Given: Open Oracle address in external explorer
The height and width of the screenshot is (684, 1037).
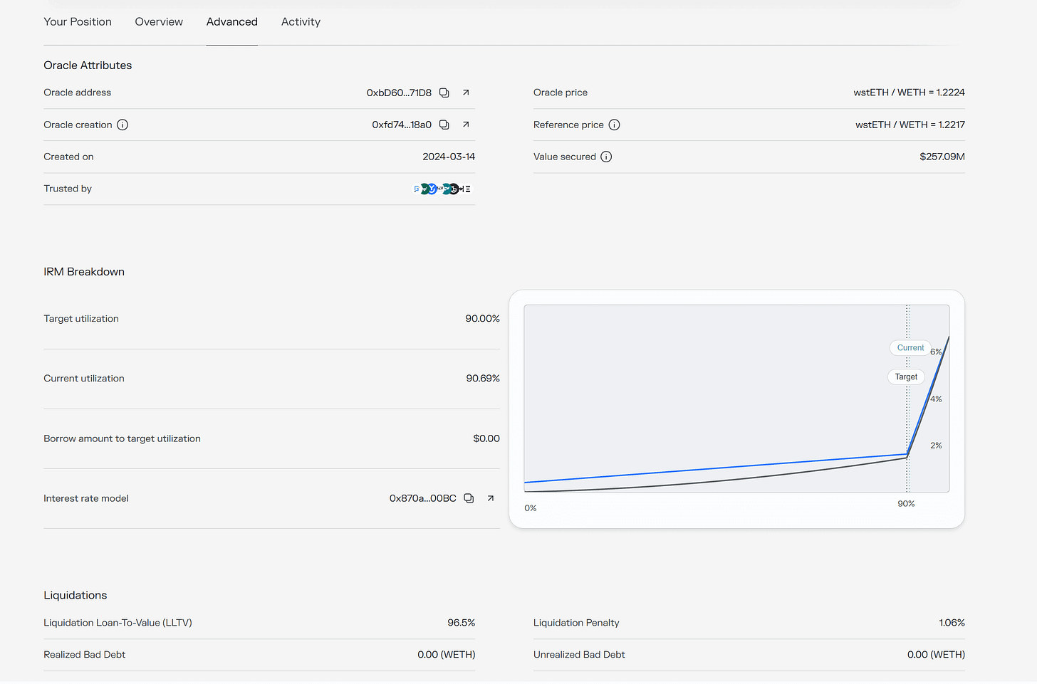Looking at the screenshot, I should (466, 93).
